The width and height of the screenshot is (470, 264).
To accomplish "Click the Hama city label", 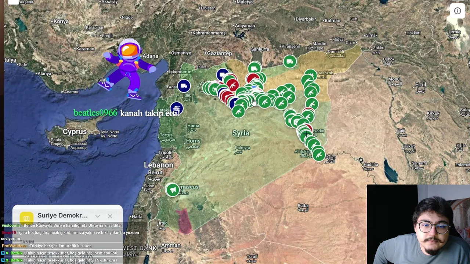I will click(x=193, y=126).
